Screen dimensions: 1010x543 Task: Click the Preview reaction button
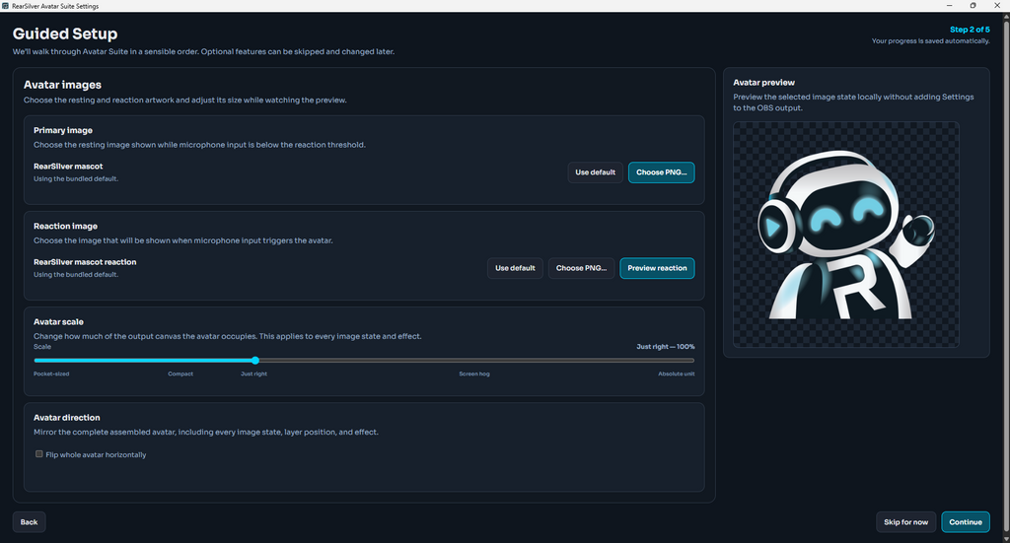click(x=657, y=268)
